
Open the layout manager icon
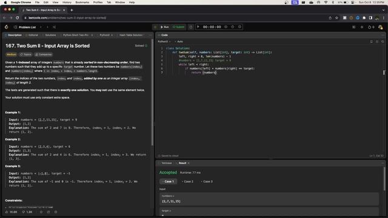tap(354, 27)
